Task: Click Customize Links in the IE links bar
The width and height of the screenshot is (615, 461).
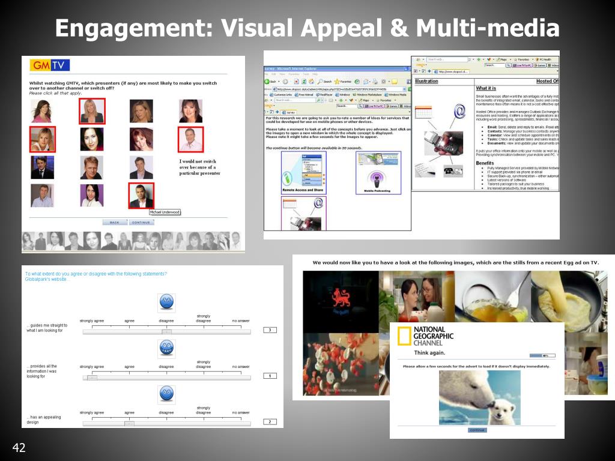Action: (281, 94)
